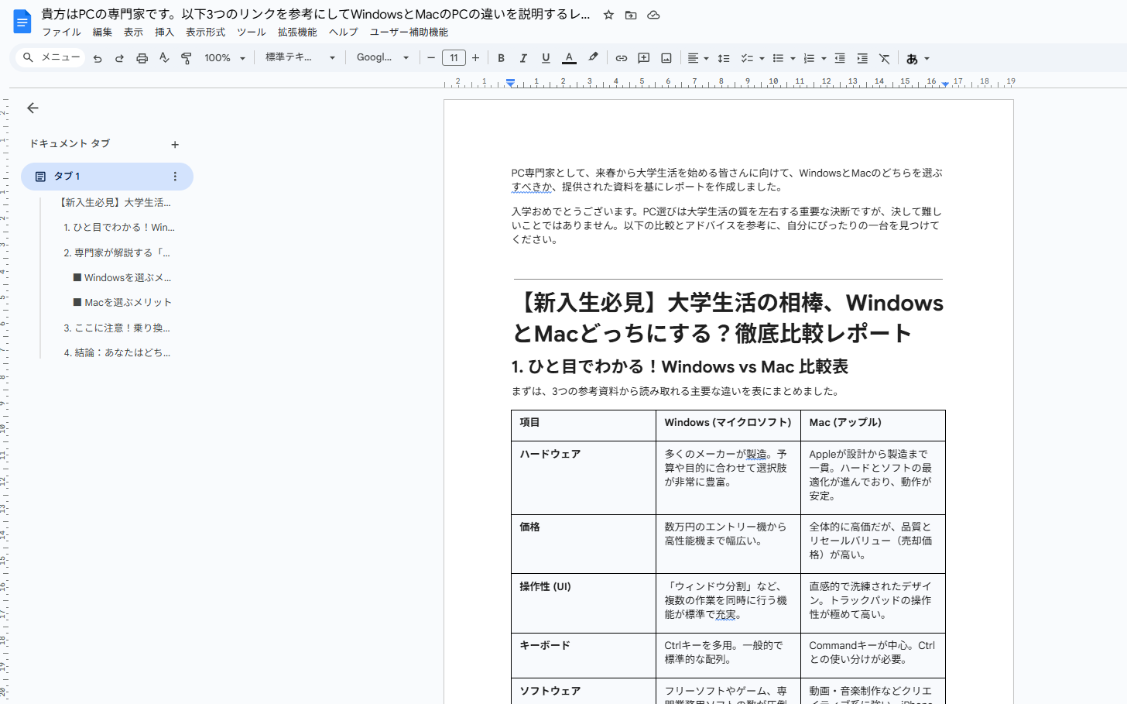Open the font family dropdown
Viewport: 1127px width, 704px height.
[x=382, y=58]
